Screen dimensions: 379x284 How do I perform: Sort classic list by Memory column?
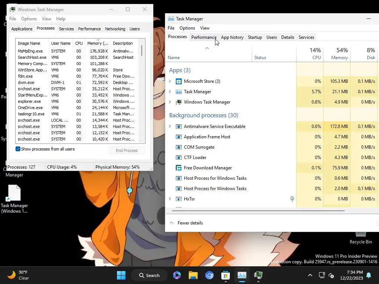[x=98, y=43]
